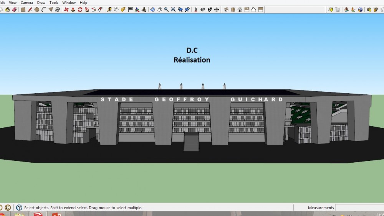The image size is (384, 216).
Task: Select the Look Around eye tool
Action: 202,10
